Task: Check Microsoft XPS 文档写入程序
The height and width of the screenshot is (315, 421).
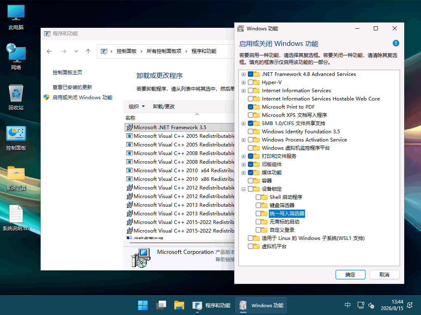Action: 250,115
